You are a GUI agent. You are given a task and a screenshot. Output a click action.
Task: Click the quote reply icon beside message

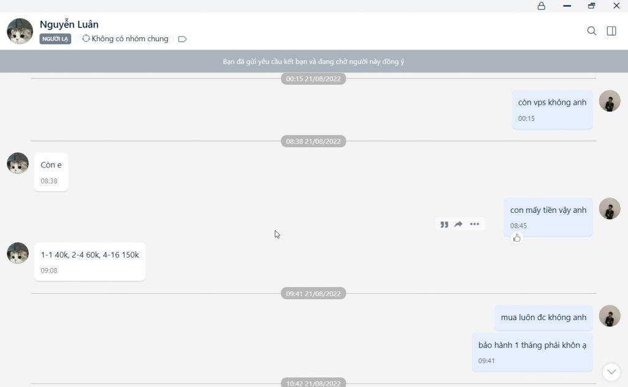(444, 224)
